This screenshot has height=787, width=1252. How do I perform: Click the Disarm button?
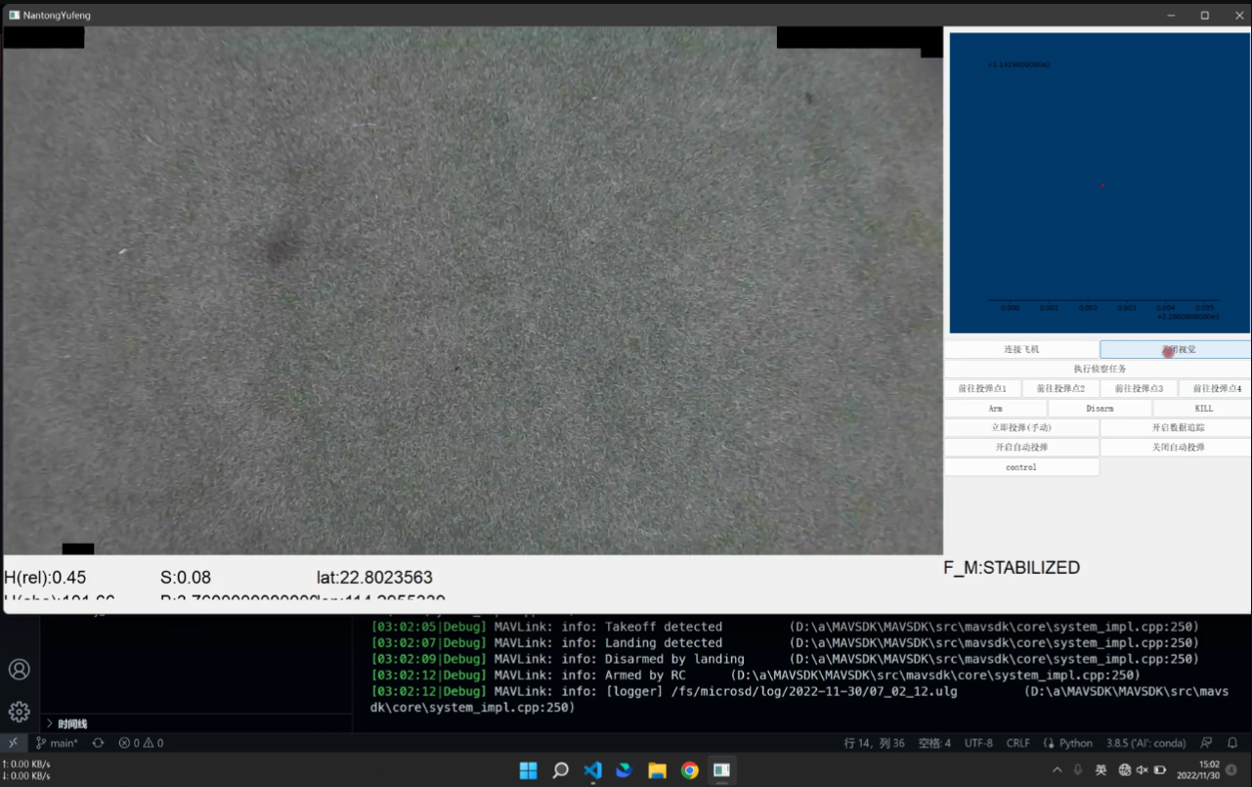click(x=1100, y=408)
